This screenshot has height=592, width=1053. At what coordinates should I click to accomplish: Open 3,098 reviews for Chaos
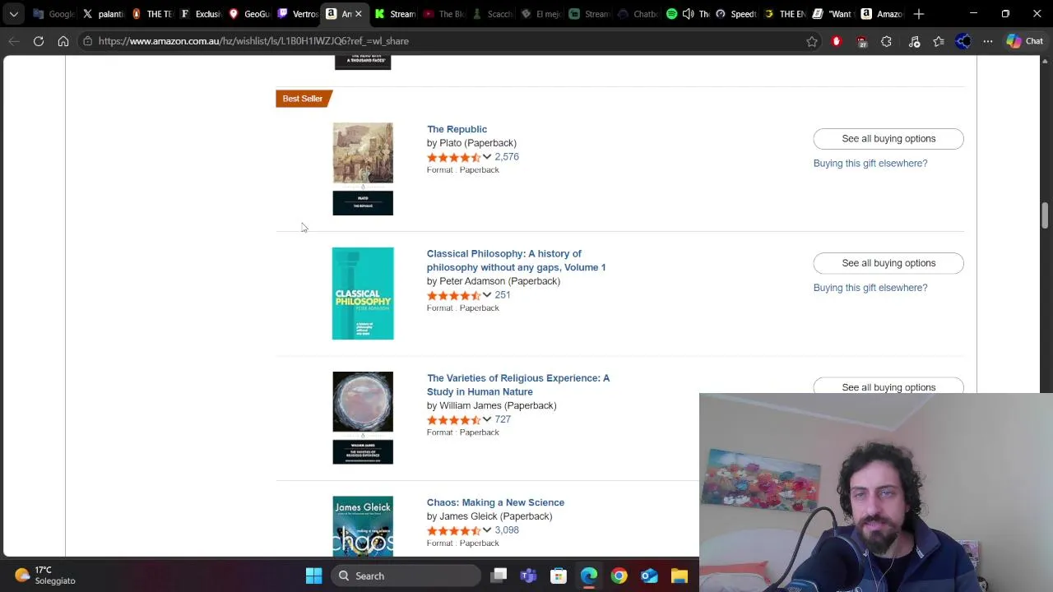507,530
